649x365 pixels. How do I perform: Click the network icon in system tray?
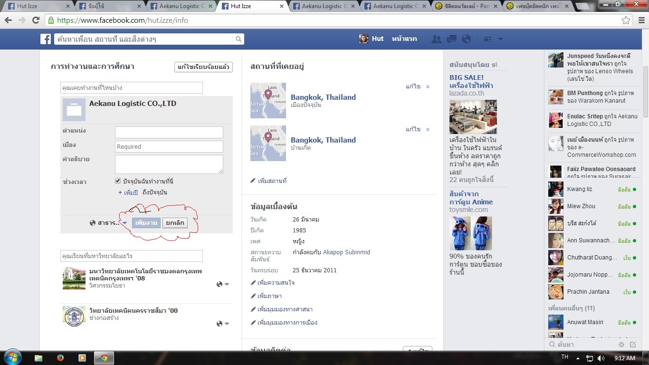[590, 358]
